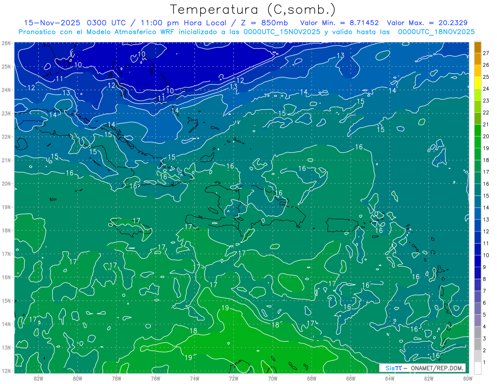Image resolution: width=497 pixels, height=384 pixels.
Task: Click the '19N' latitude axis label
Action: [x=6, y=207]
